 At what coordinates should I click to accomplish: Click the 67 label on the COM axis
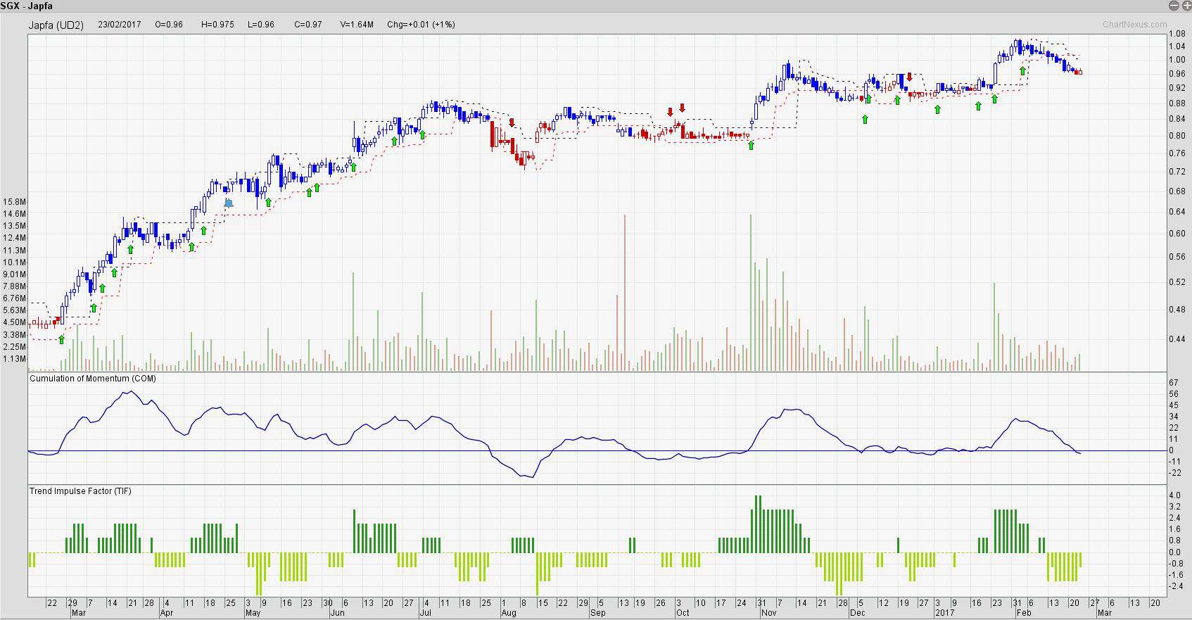coord(1173,383)
